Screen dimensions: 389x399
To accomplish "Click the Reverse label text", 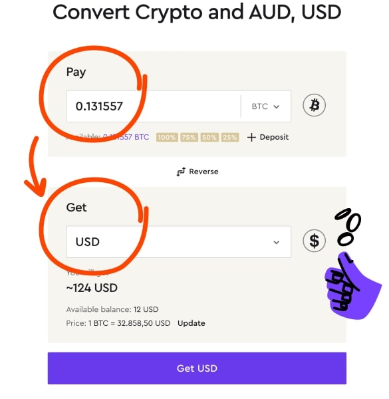I will (x=203, y=172).
